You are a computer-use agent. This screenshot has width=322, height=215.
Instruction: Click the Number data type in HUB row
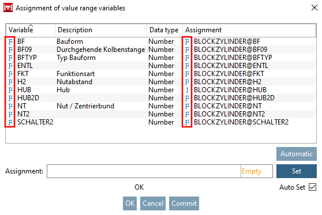click(161, 90)
